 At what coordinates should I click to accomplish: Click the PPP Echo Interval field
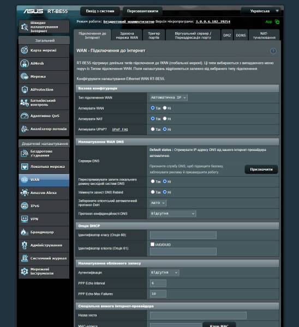click(x=158, y=283)
